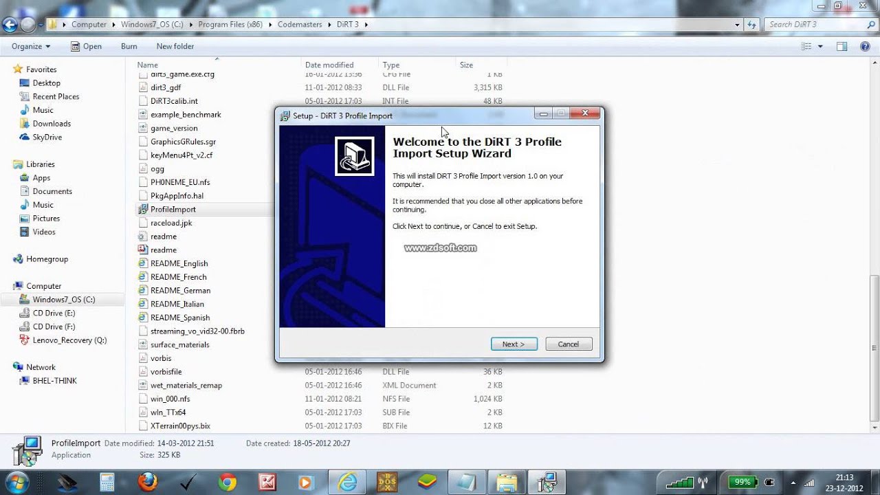Select the README_Spanish file
The width and height of the screenshot is (880, 495).
point(180,318)
